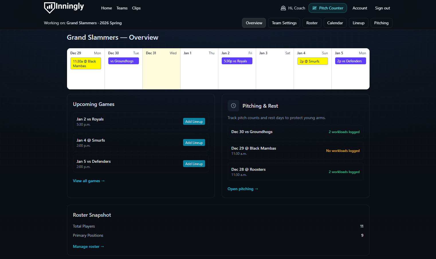Image resolution: width=436 pixels, height=259 pixels.
Task: Navigate to Clips
Action: tap(136, 8)
